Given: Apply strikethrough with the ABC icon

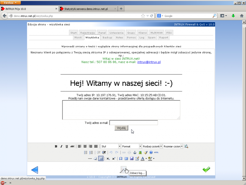Looking at the screenshot, I should coord(72,146).
